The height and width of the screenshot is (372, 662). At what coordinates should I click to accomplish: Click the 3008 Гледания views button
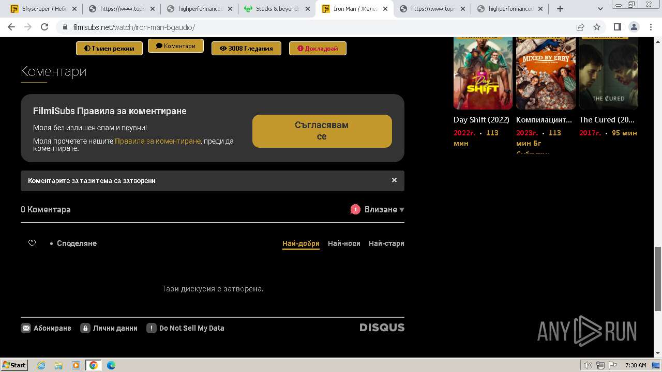246,48
